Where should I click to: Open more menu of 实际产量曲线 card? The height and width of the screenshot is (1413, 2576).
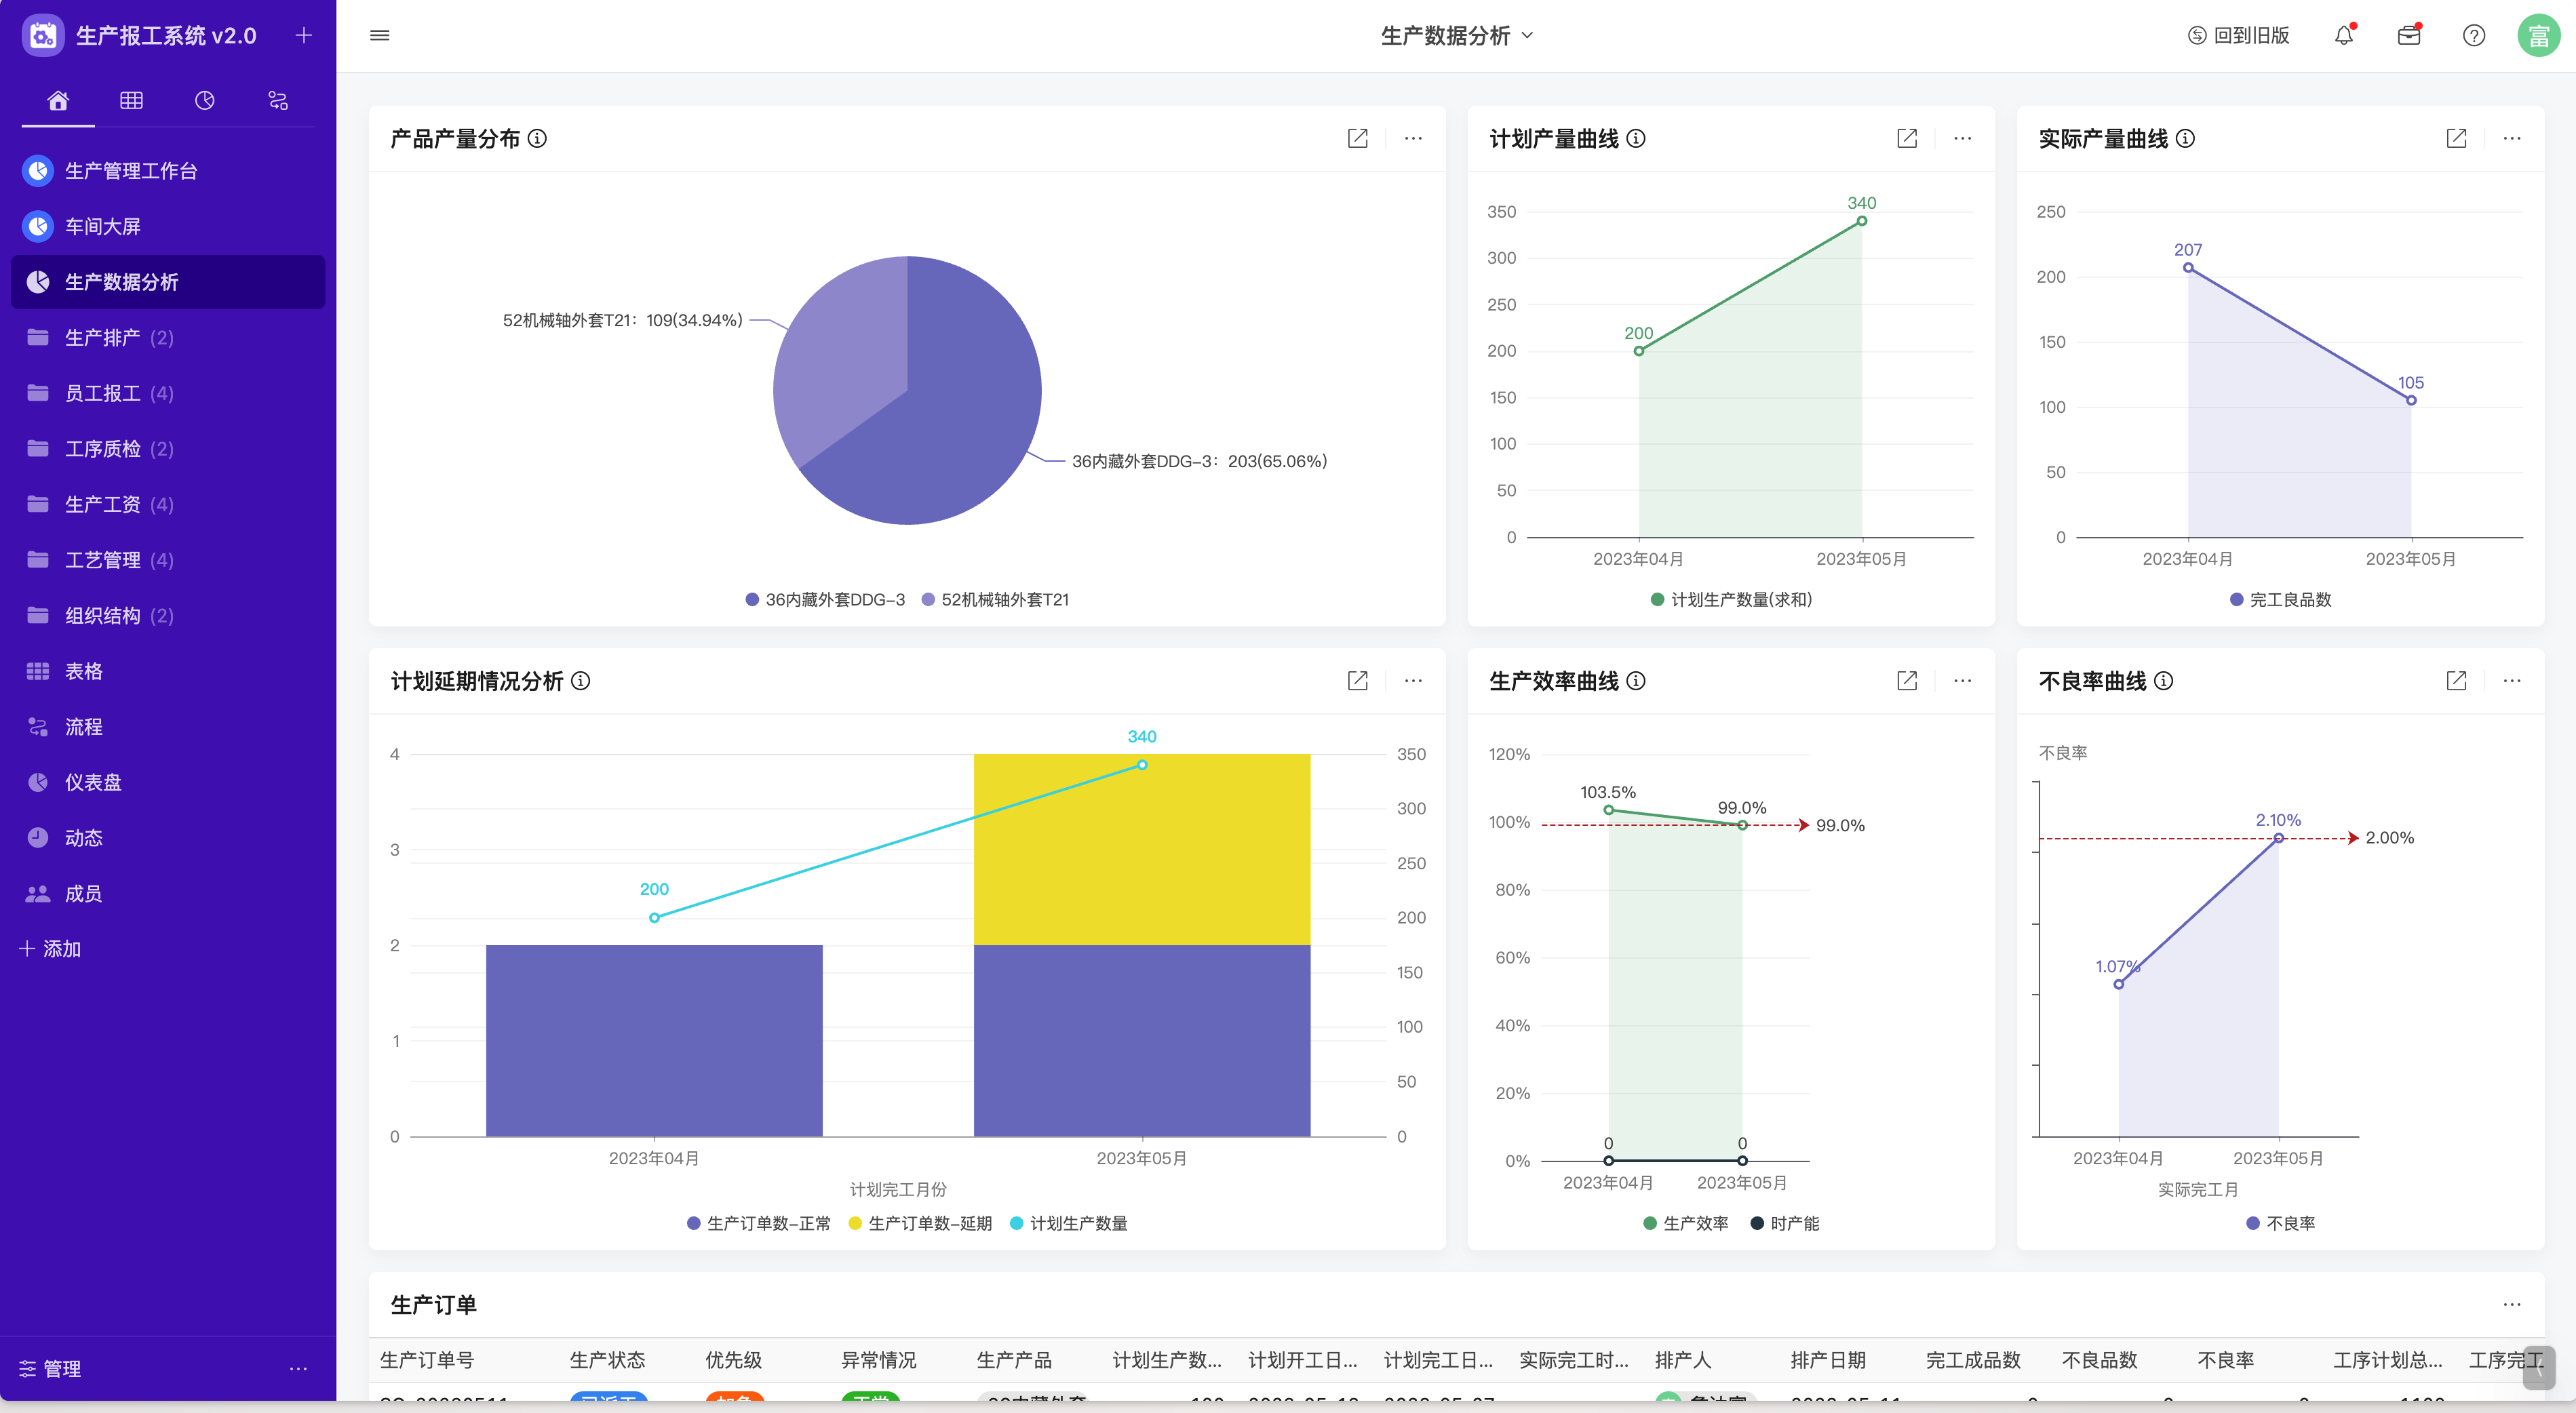[x=2512, y=139]
